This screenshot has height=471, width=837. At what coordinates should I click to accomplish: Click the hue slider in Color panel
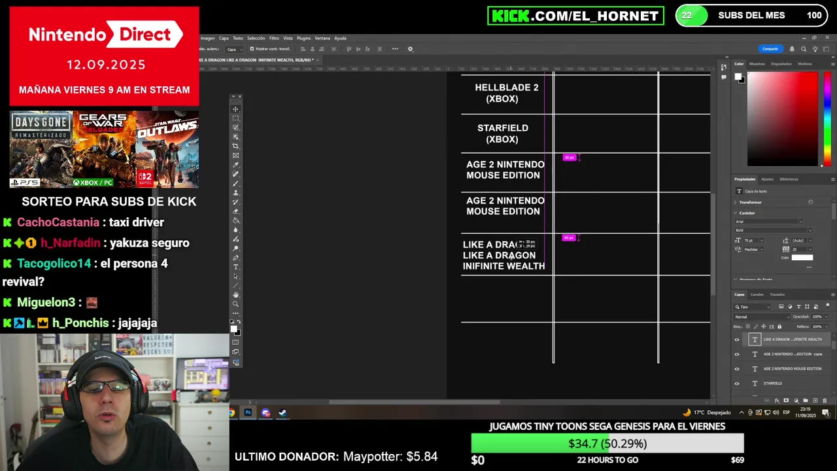pos(827,118)
